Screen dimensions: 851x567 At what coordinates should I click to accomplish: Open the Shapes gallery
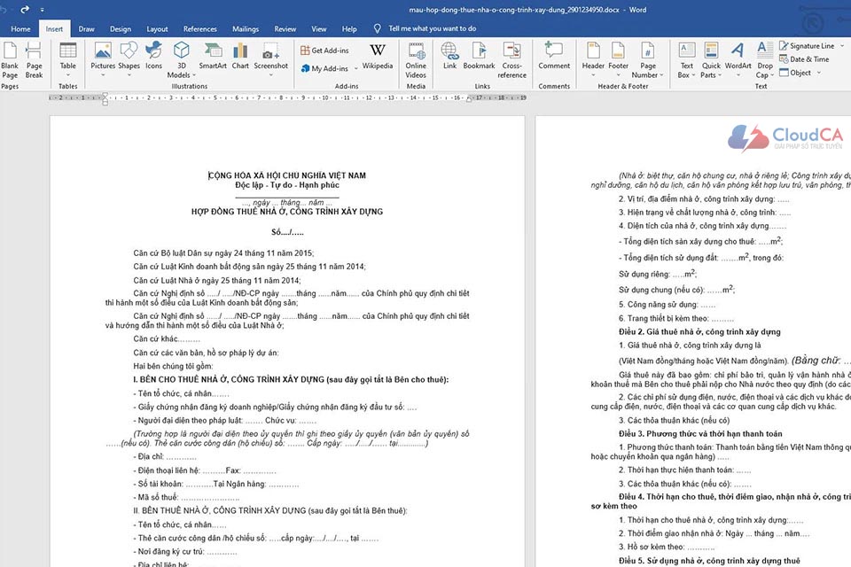[x=129, y=59]
